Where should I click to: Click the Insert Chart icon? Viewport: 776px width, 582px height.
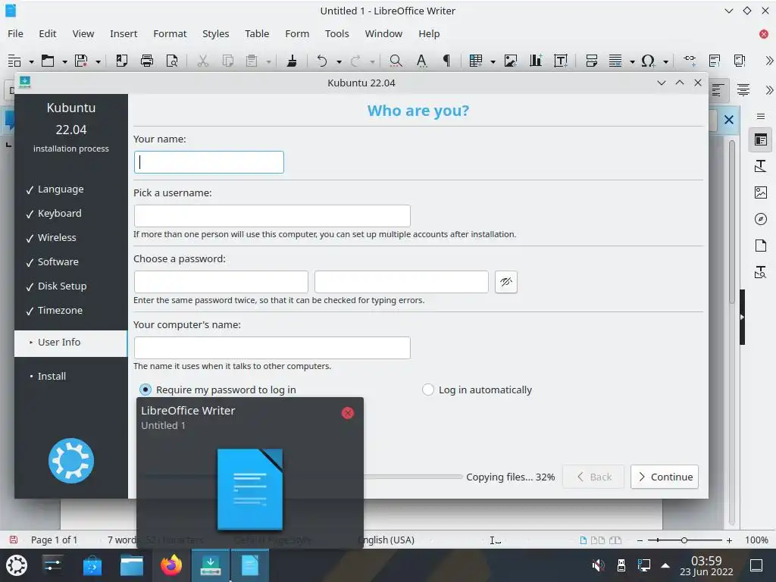point(536,61)
